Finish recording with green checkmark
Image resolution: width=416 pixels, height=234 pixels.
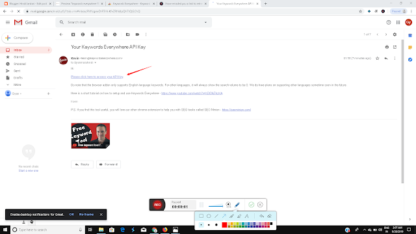252,205
